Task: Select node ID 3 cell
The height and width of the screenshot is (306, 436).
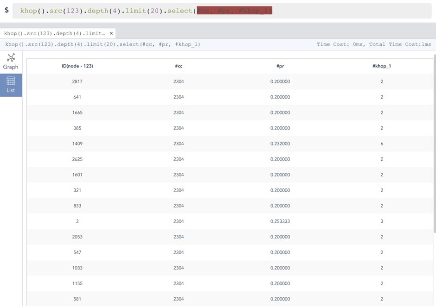Action: click(x=77, y=221)
